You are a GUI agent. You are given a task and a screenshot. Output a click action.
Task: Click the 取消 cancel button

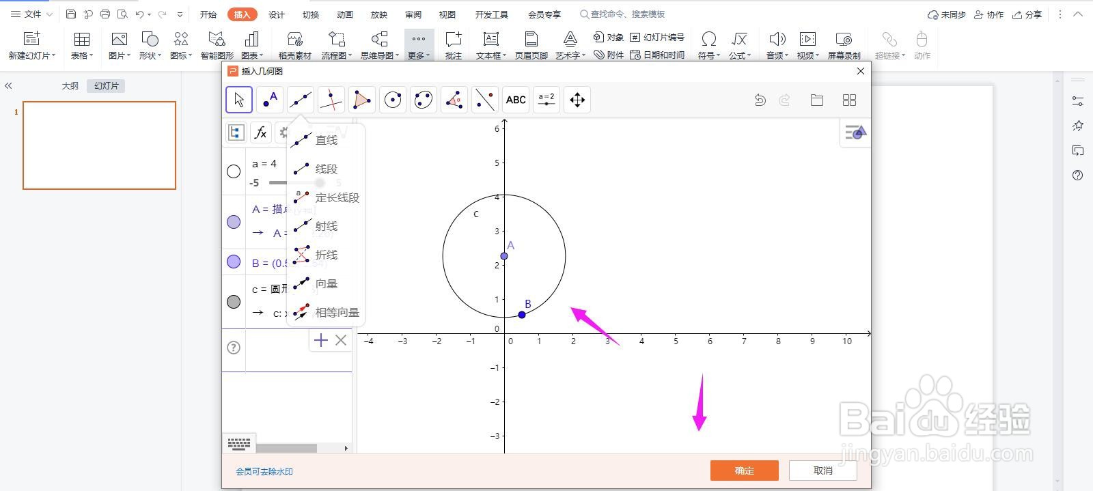pos(823,471)
